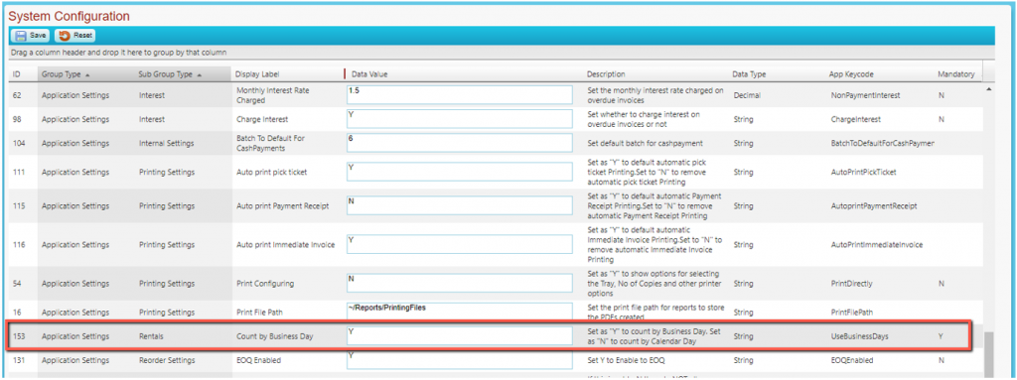Click ID cell '131'

coord(19,360)
